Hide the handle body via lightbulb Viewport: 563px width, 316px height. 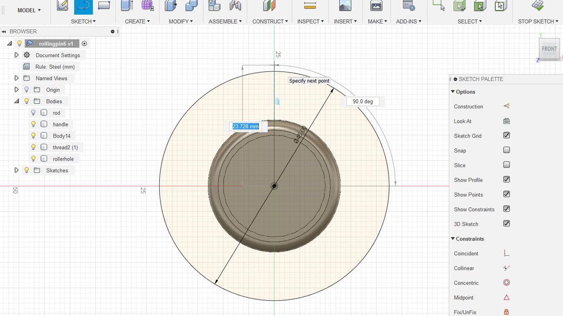(34, 124)
